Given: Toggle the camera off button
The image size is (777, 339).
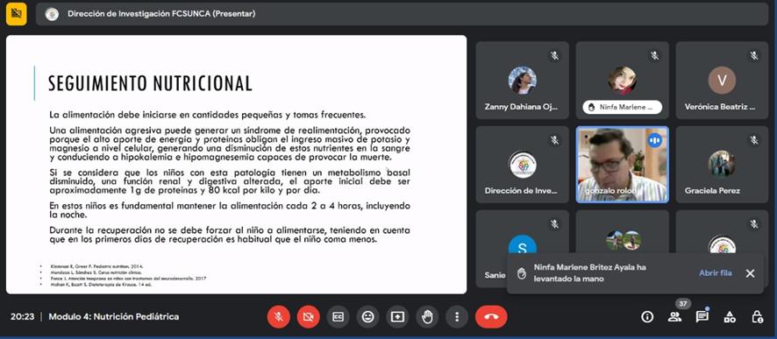Looking at the screenshot, I should [x=308, y=317].
